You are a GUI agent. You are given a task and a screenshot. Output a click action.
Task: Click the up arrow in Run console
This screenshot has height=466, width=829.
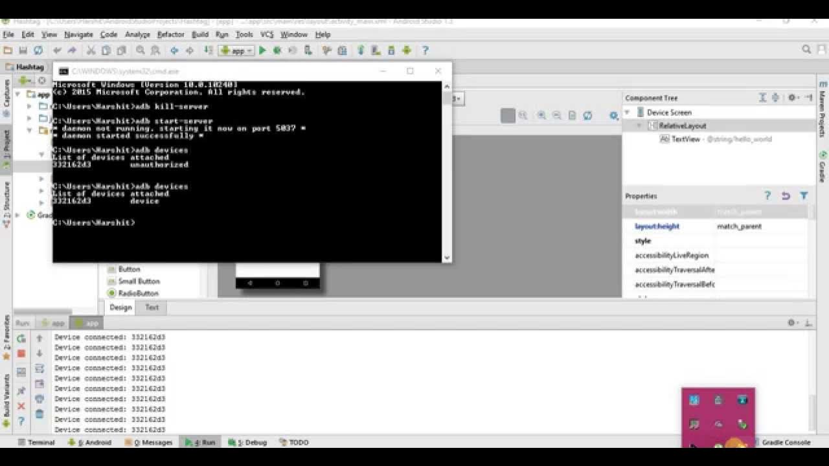[40, 338]
